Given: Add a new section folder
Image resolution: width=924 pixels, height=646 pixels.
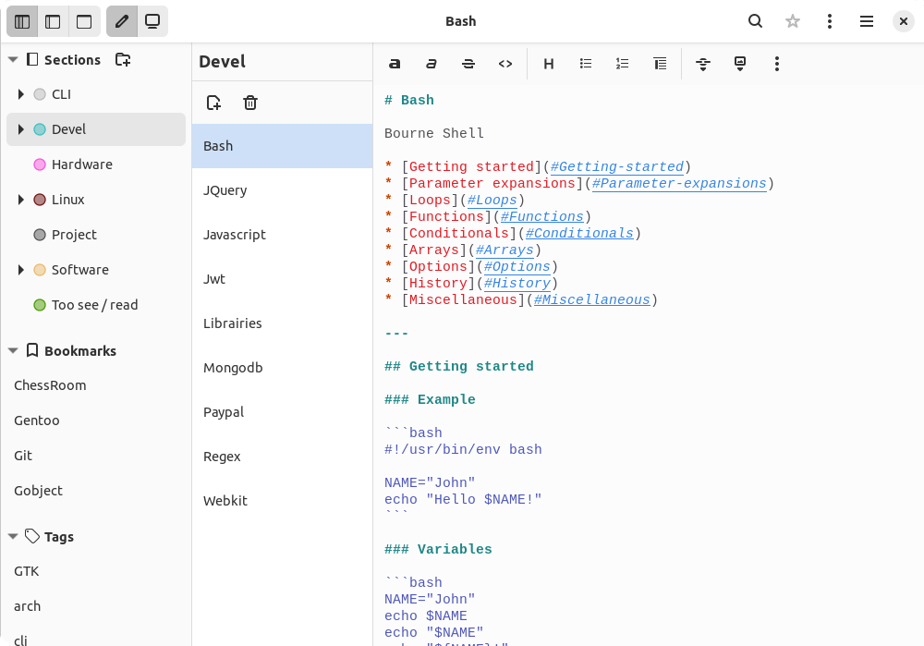Looking at the screenshot, I should (x=123, y=59).
